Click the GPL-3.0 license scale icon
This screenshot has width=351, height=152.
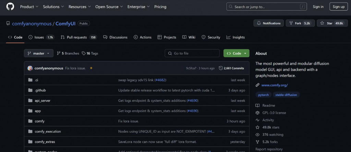click(x=257, y=113)
